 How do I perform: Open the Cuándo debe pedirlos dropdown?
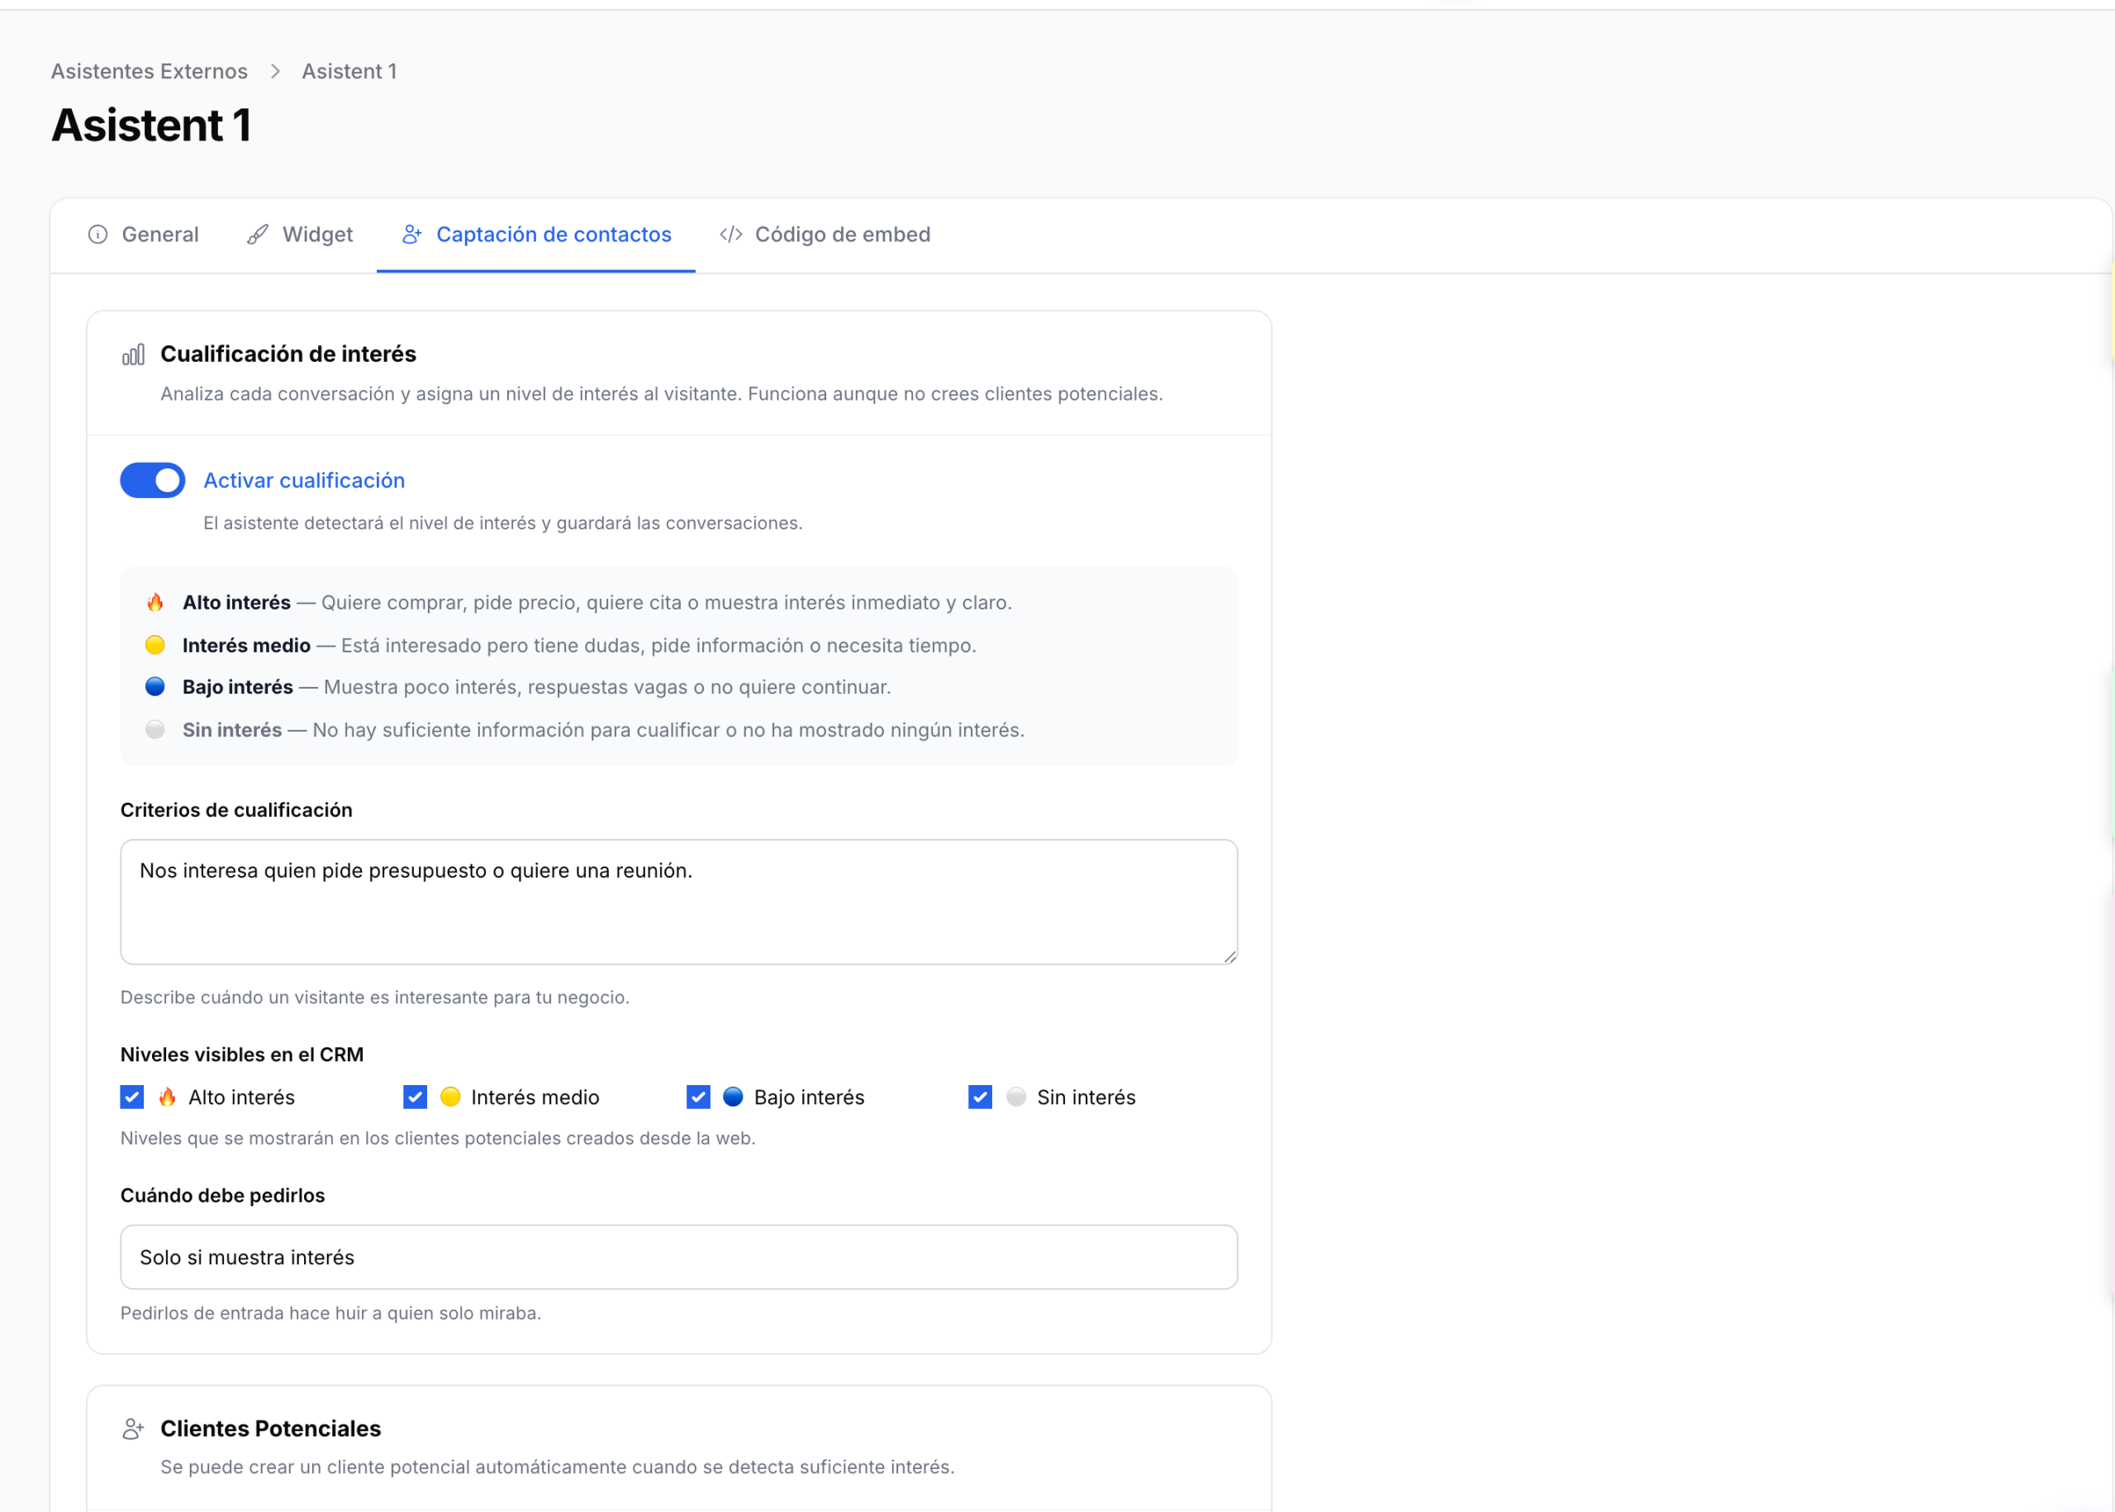pos(679,1257)
